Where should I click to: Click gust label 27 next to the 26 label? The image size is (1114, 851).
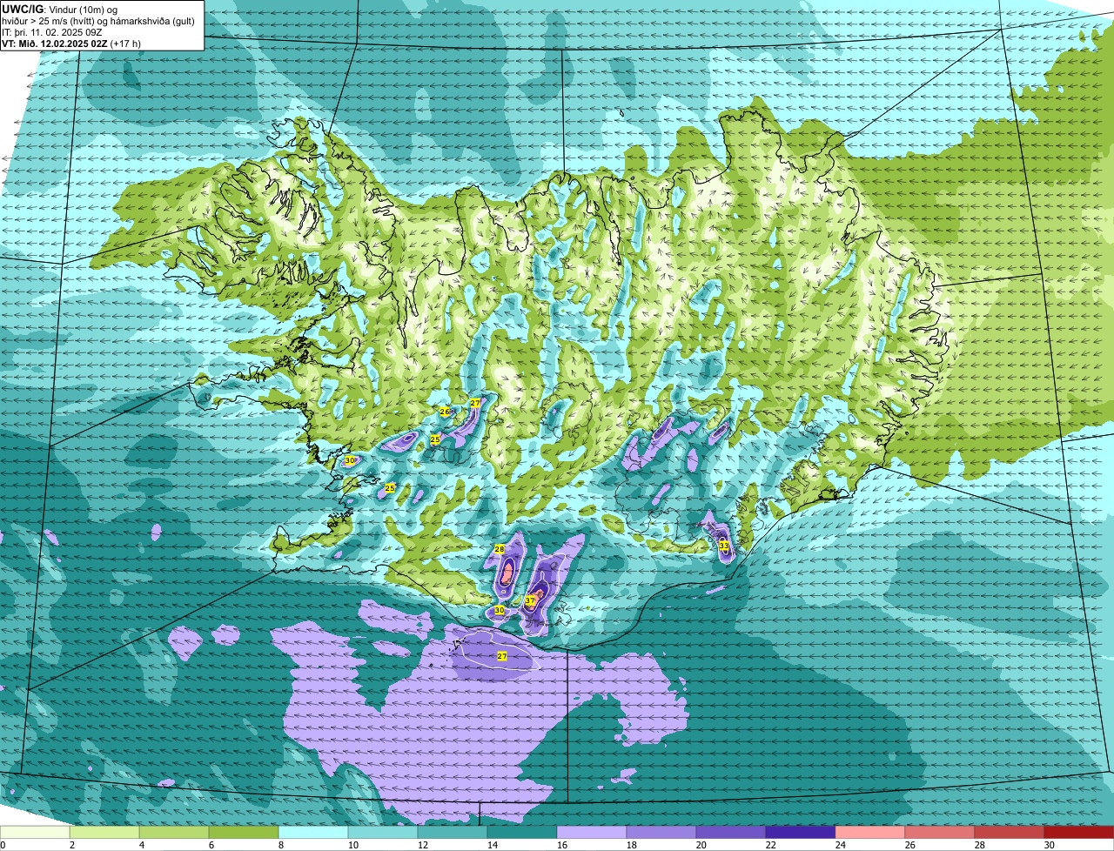(475, 403)
